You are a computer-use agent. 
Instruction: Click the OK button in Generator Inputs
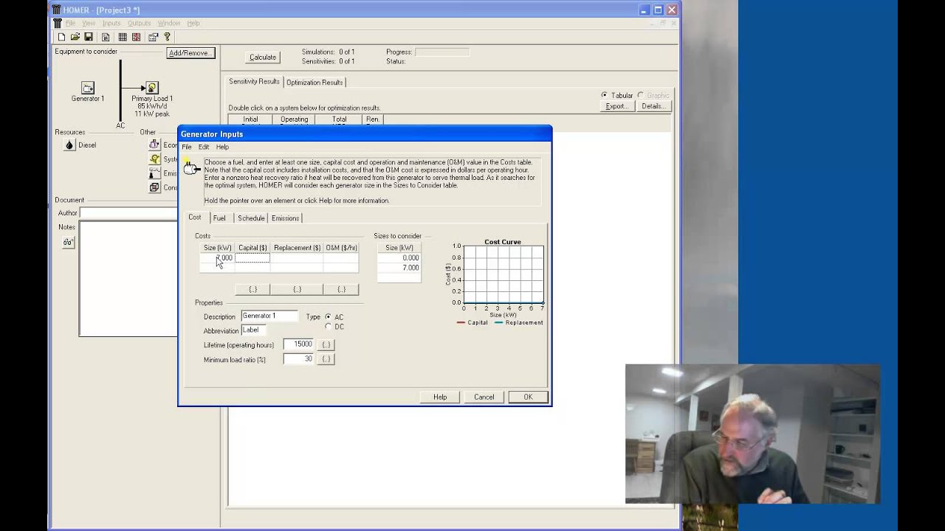(528, 397)
